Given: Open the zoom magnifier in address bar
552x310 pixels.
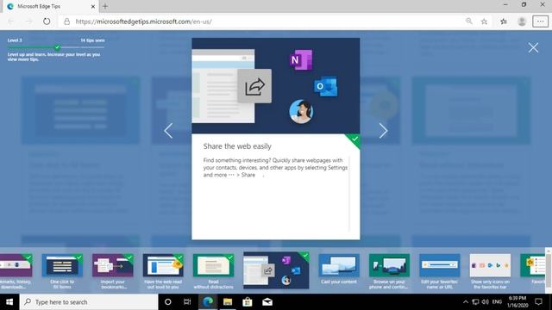Looking at the screenshot, I should pos(469,22).
